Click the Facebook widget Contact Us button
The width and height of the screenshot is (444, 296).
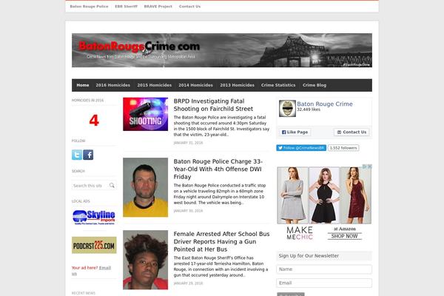click(351, 132)
